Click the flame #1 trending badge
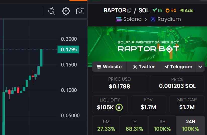Screen dimensions: 207x135 coord(171,10)
